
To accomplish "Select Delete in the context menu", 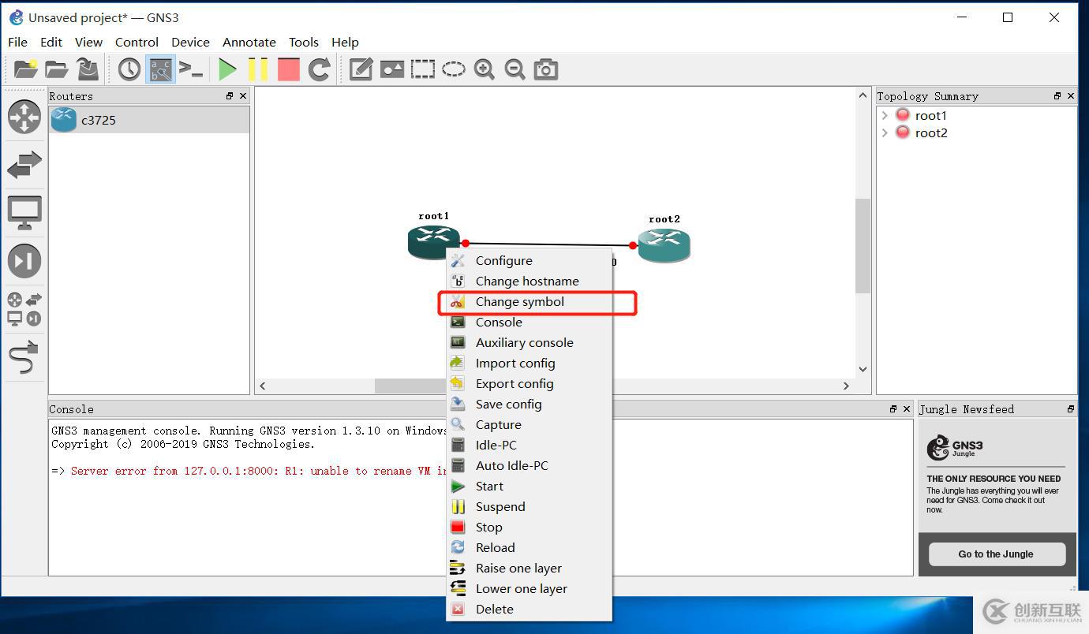I will [x=494, y=609].
